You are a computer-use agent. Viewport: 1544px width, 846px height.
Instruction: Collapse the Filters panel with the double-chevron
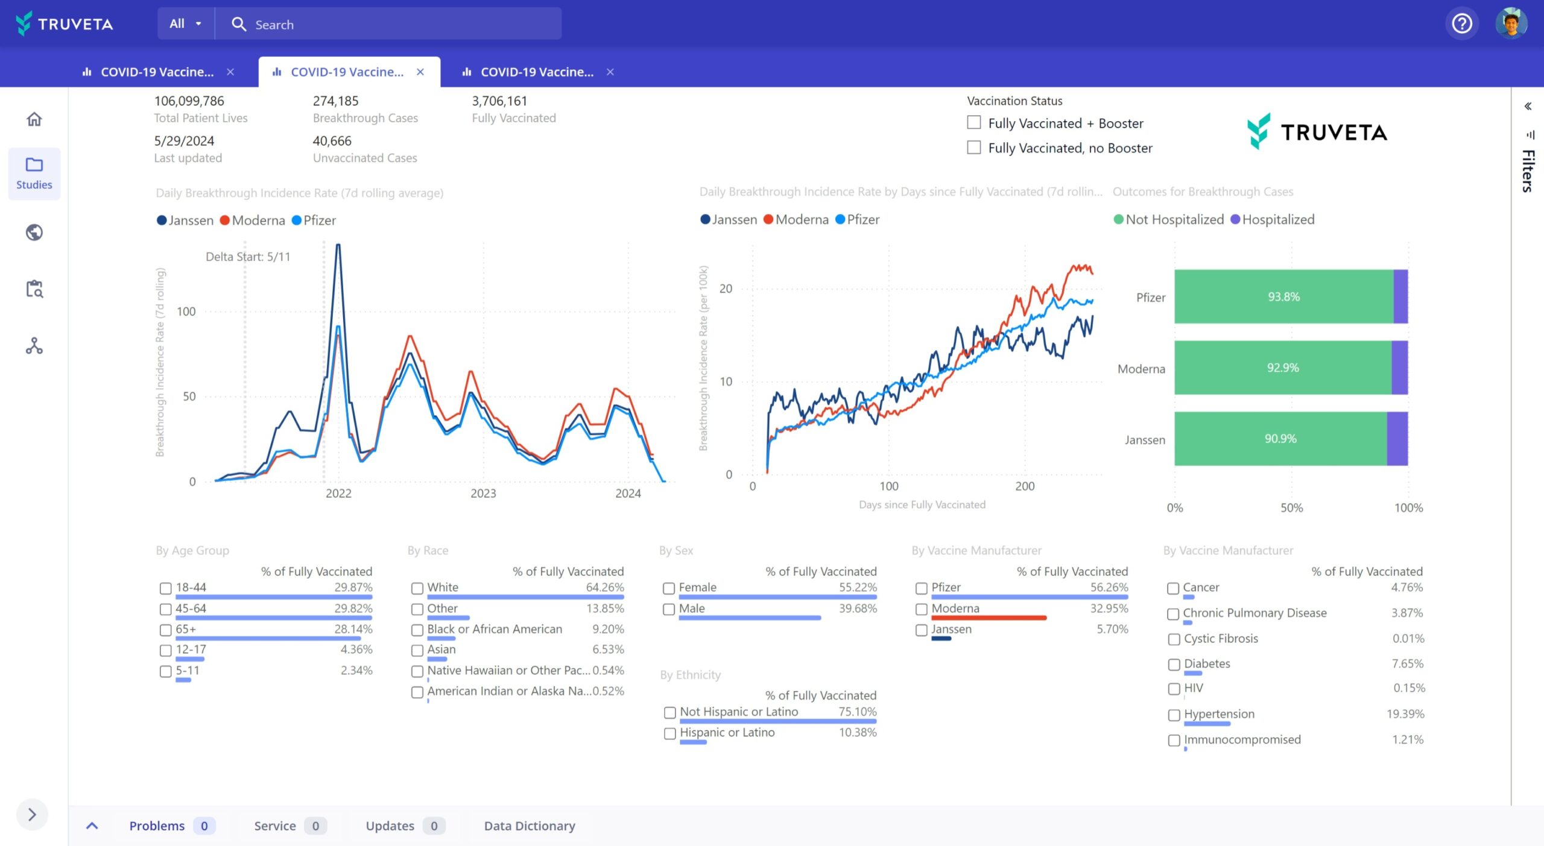[x=1528, y=106]
